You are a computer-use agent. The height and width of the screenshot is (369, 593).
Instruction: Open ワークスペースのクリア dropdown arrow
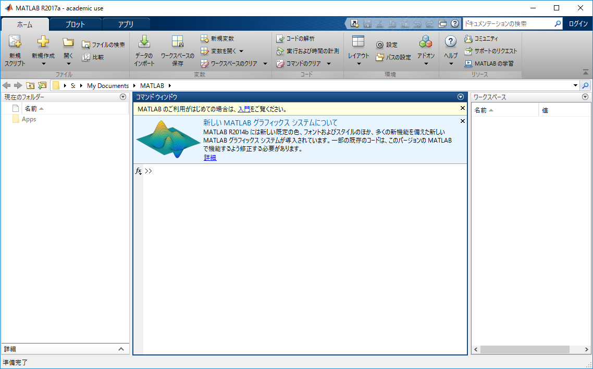pos(265,63)
